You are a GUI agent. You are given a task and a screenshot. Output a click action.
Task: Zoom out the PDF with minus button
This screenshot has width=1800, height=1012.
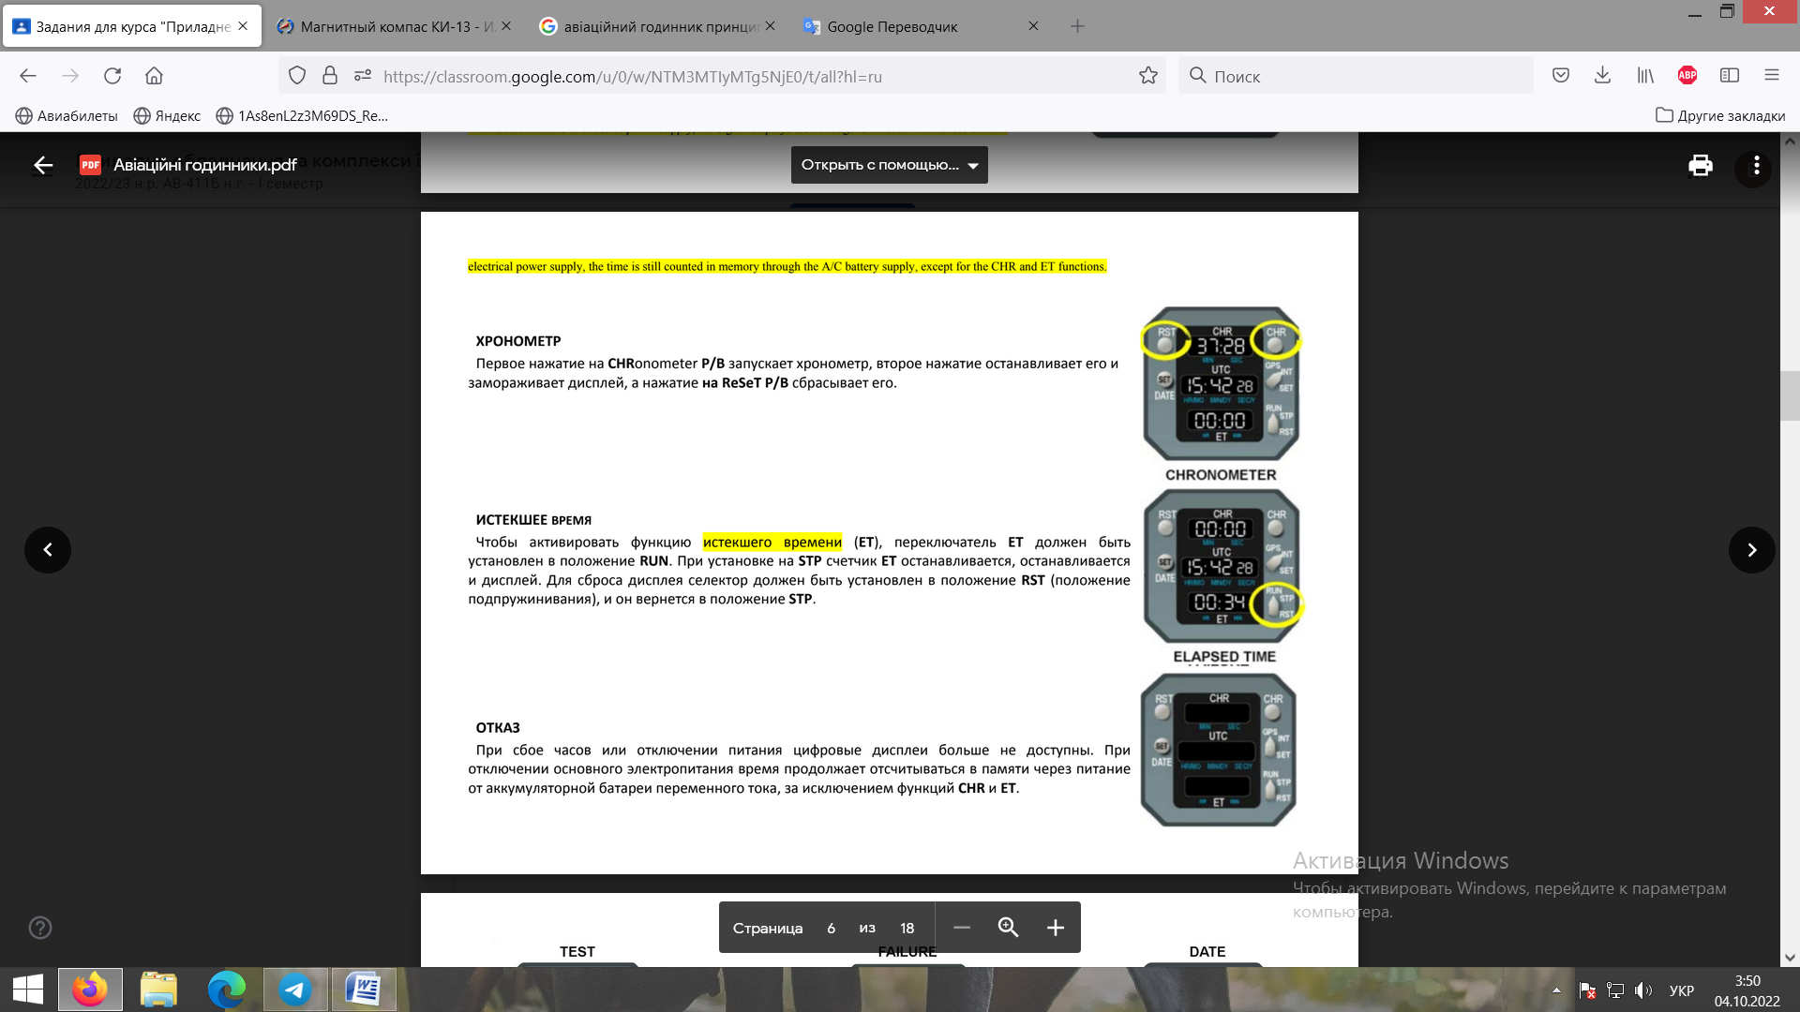tap(961, 928)
